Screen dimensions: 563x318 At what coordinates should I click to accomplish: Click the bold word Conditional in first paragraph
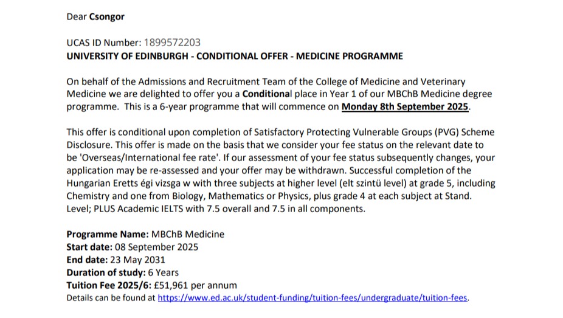(267, 94)
